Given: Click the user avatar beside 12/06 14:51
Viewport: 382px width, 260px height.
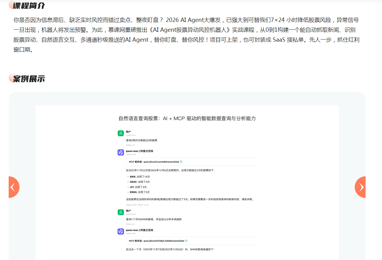Looking at the screenshot, I should (121, 133).
